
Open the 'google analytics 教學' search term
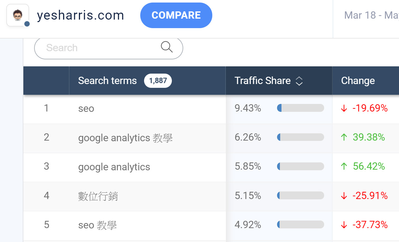125,137
